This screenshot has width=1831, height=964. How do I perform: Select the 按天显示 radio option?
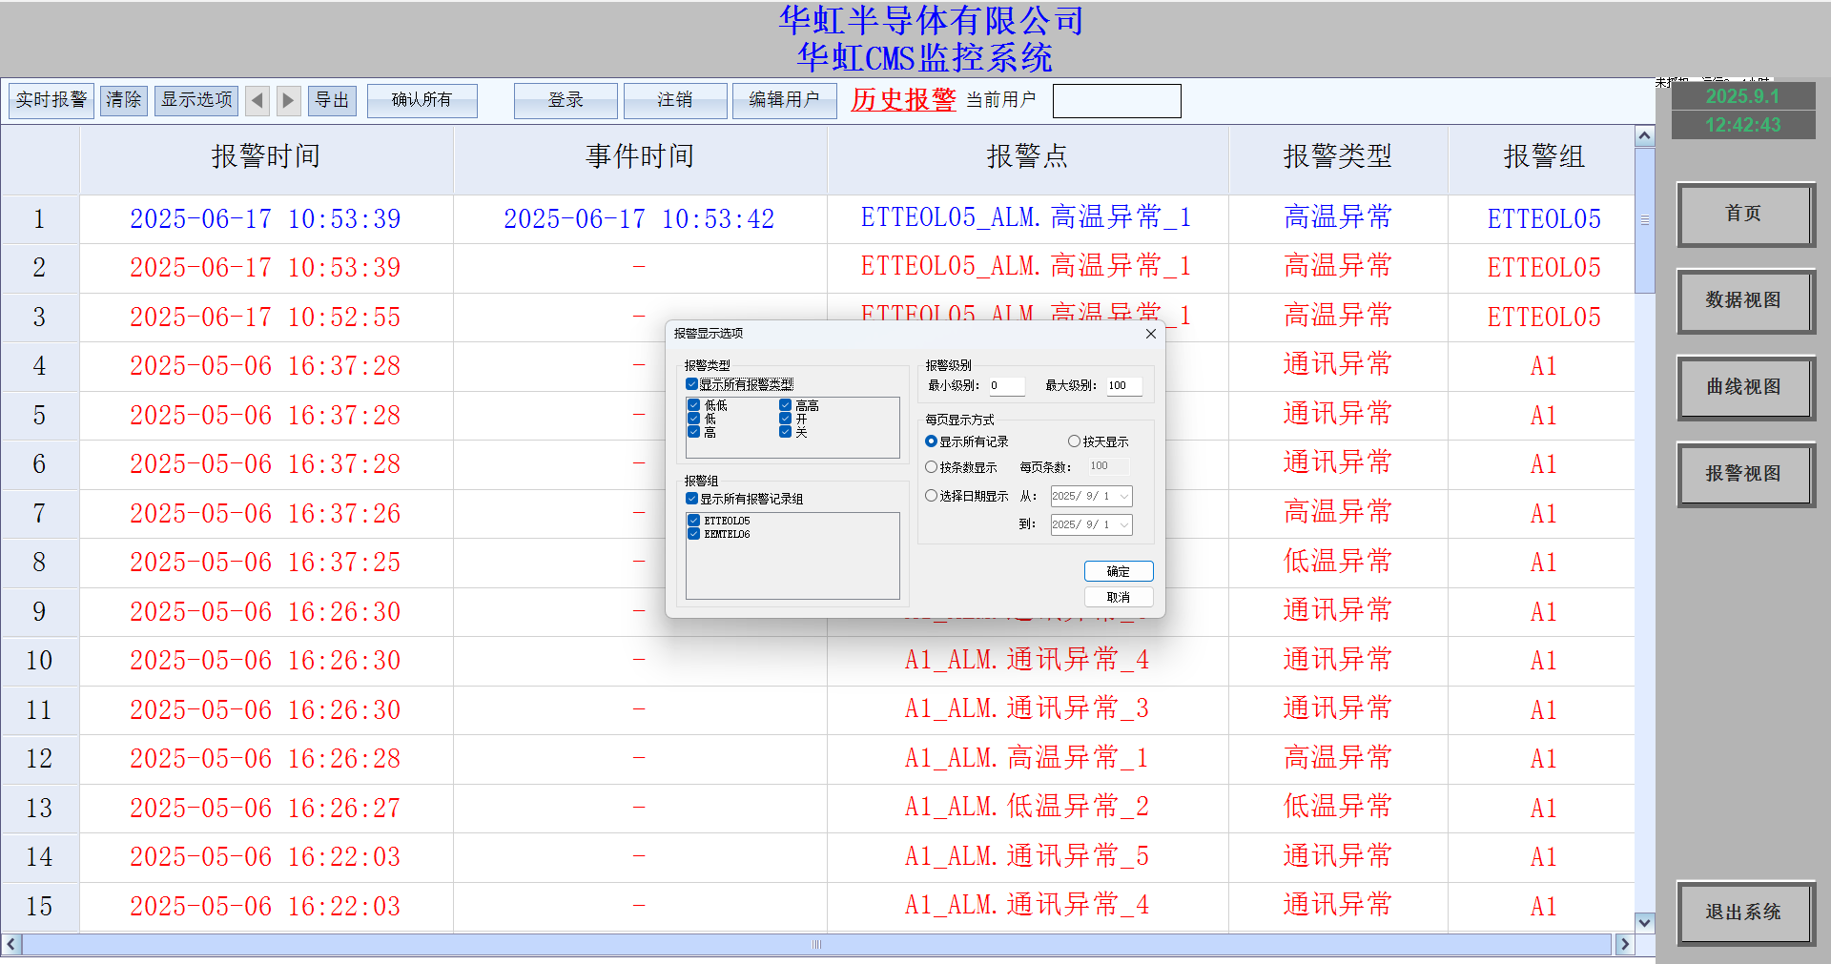[1073, 441]
